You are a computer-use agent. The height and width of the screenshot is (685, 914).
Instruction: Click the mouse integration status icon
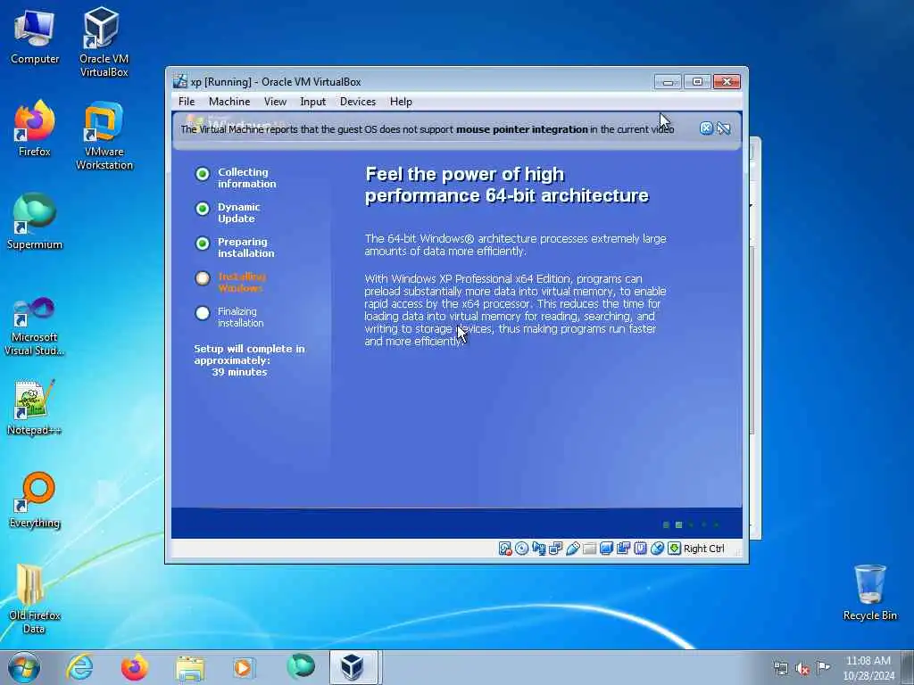pos(657,549)
